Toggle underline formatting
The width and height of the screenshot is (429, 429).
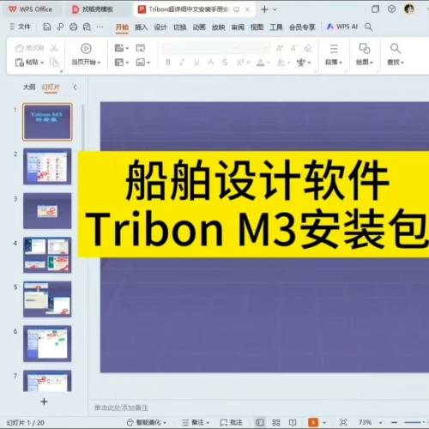pos(196,62)
